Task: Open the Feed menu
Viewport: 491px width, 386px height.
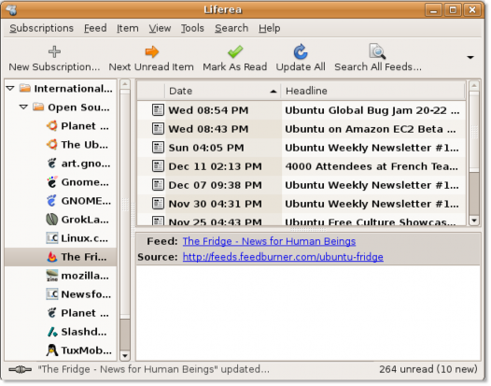Action: coord(95,28)
